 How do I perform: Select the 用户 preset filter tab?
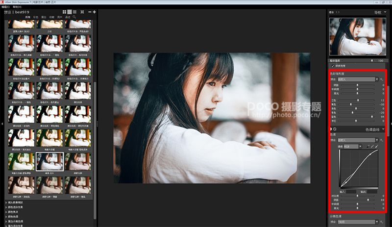pos(60,17)
